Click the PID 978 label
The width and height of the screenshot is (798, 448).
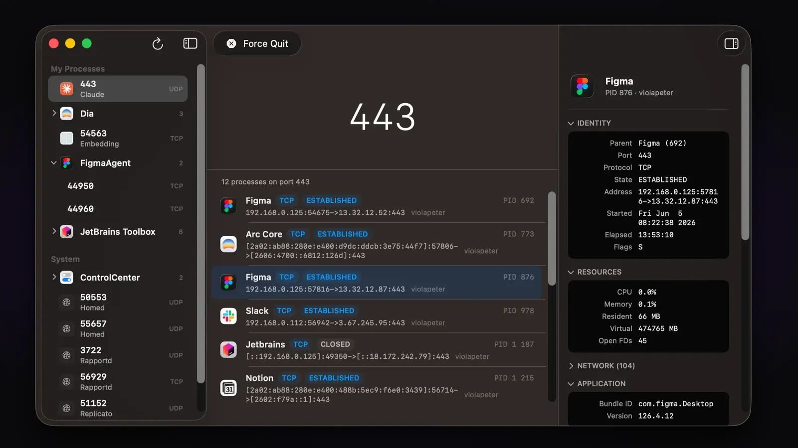point(518,310)
